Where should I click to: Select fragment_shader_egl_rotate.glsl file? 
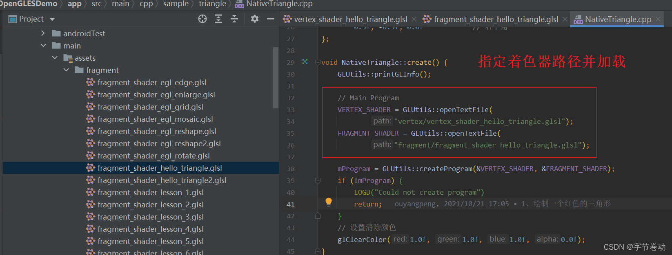tap(154, 156)
